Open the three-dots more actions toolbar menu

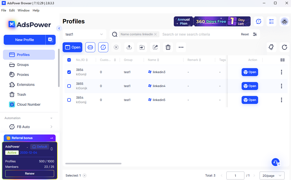(181, 47)
